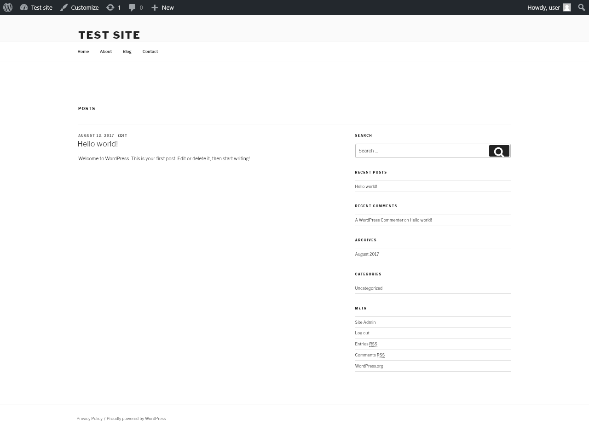Navigate to the Contact page
589x432 pixels.
(150, 52)
